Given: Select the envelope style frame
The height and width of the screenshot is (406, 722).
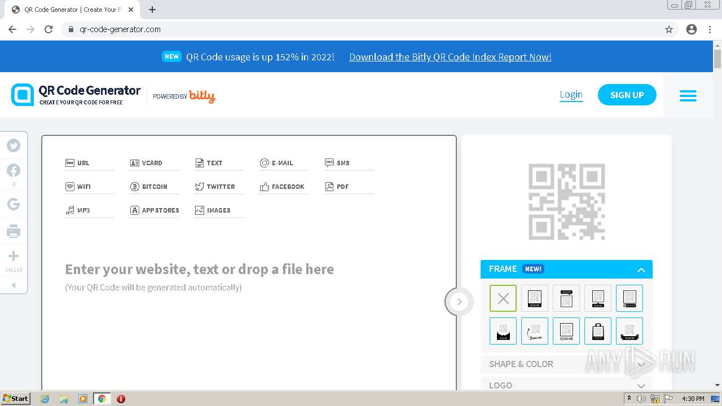Looking at the screenshot, I should coord(503,331).
